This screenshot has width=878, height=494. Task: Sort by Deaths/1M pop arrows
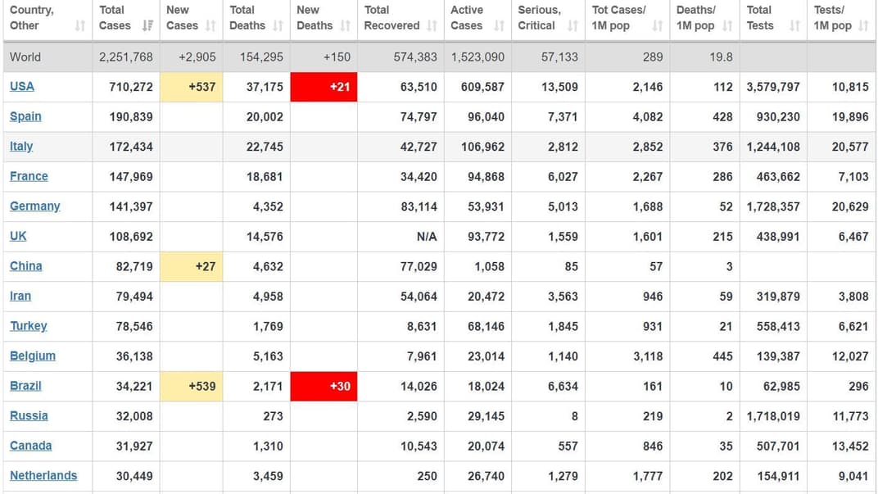(727, 26)
